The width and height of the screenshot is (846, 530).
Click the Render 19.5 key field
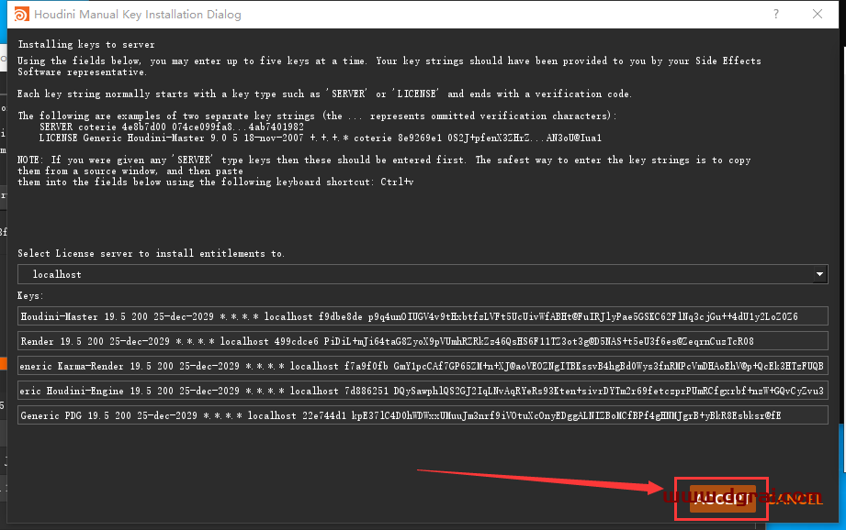coord(423,341)
